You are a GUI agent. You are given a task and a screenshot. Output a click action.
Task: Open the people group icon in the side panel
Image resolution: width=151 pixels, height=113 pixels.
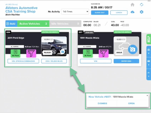(x=149, y=51)
